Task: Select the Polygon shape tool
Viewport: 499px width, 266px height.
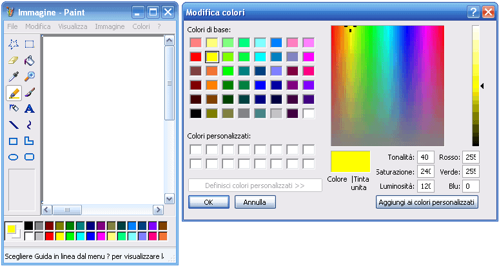Action: coord(29,141)
